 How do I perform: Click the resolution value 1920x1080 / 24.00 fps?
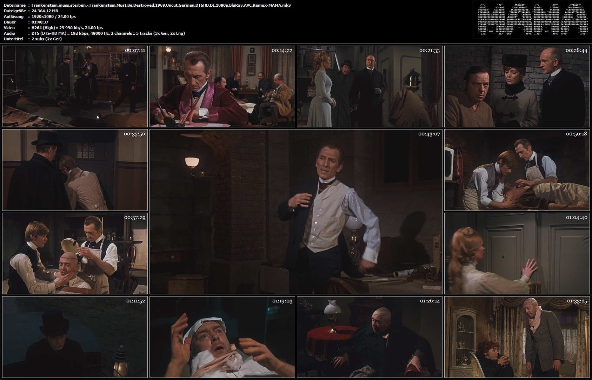[x=53, y=16]
